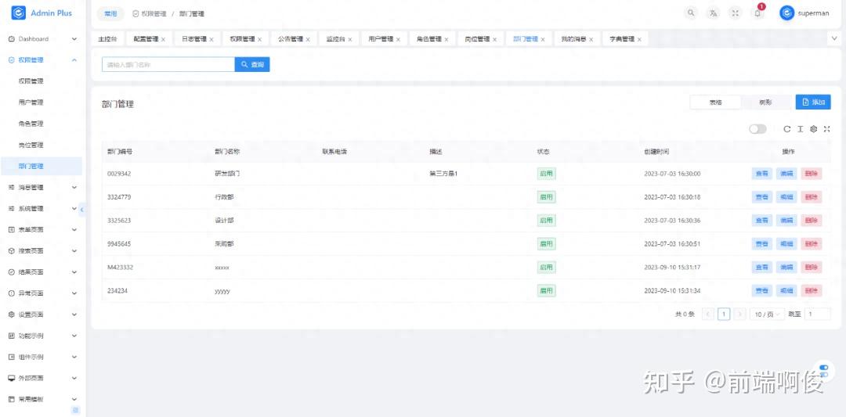The image size is (846, 417).
Task: Click the sidebar collapse arrow handle
Action: point(82,209)
